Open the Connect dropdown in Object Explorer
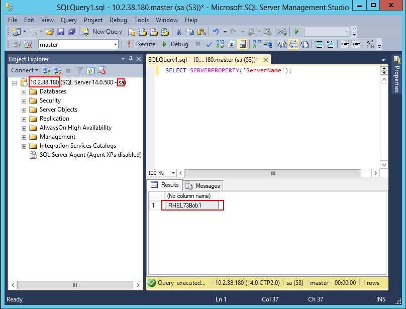This screenshot has height=309, width=406. [25, 70]
